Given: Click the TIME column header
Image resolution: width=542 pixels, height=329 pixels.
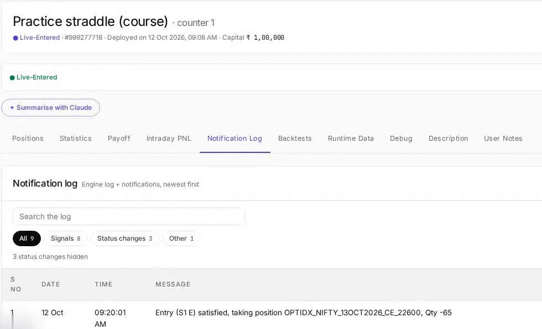Looking at the screenshot, I should click(103, 284).
